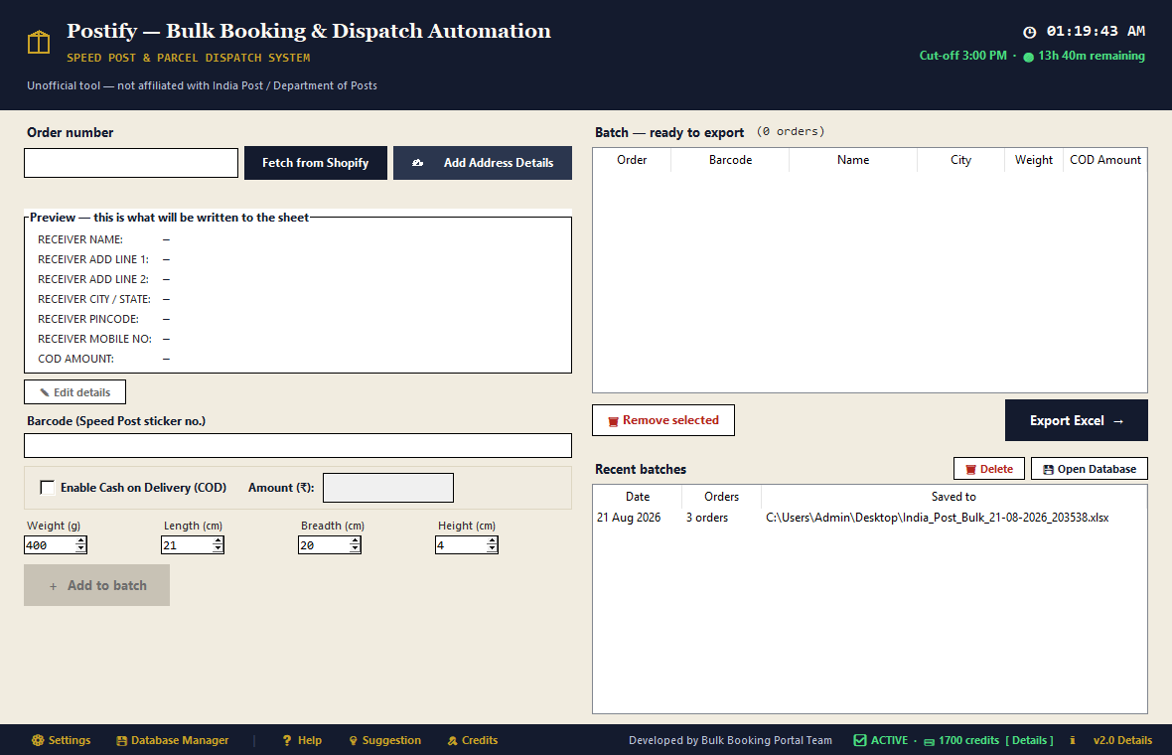Sort batch by Order column header
Screen dimensions: 1172x755
(x=632, y=160)
